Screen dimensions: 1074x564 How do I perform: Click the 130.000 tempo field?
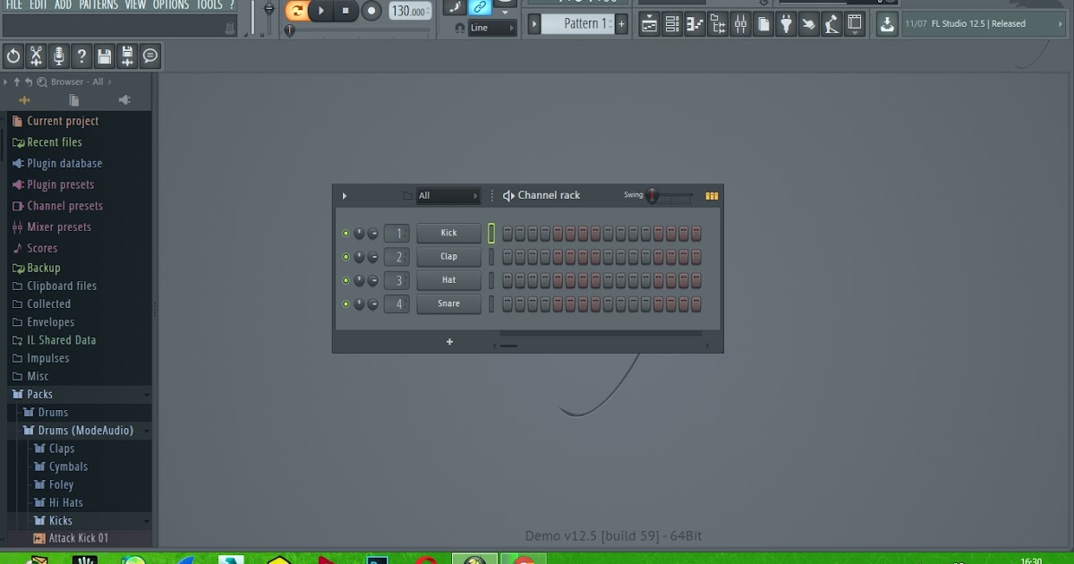pyautogui.click(x=410, y=11)
